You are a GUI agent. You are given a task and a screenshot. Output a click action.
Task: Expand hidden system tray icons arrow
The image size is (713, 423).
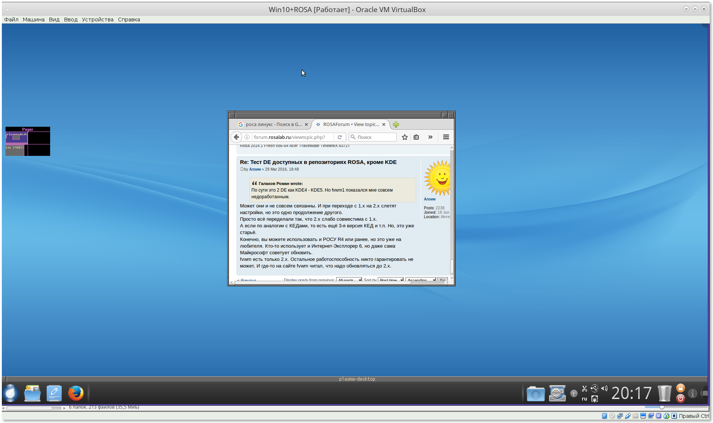click(x=574, y=394)
